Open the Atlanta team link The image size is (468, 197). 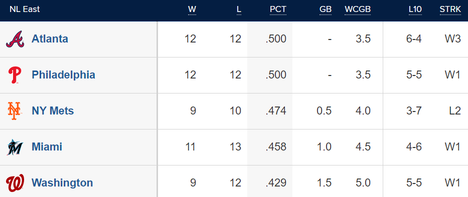point(50,39)
